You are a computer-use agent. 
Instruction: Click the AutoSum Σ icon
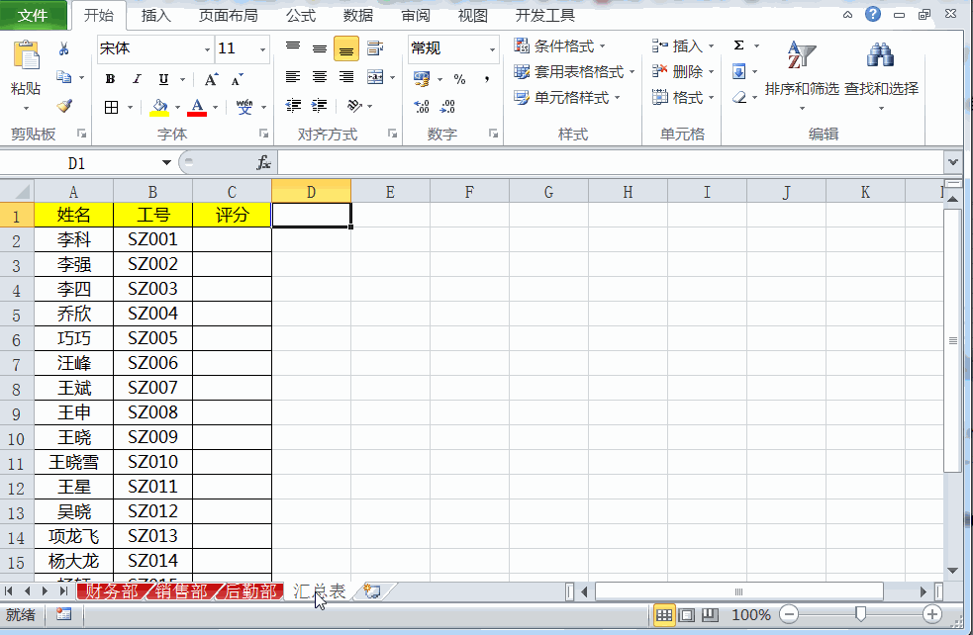pos(739,45)
